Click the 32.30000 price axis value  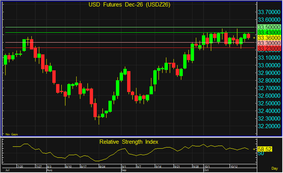(x=269, y=118)
